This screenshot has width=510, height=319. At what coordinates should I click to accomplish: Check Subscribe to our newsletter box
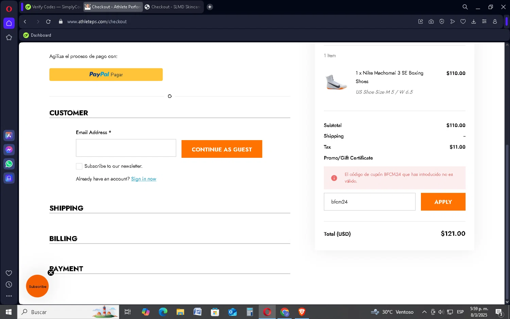pos(79,166)
